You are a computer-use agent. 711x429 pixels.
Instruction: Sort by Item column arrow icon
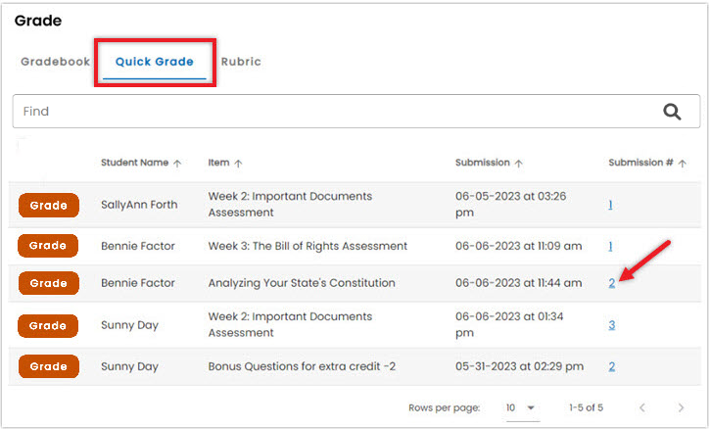(238, 164)
